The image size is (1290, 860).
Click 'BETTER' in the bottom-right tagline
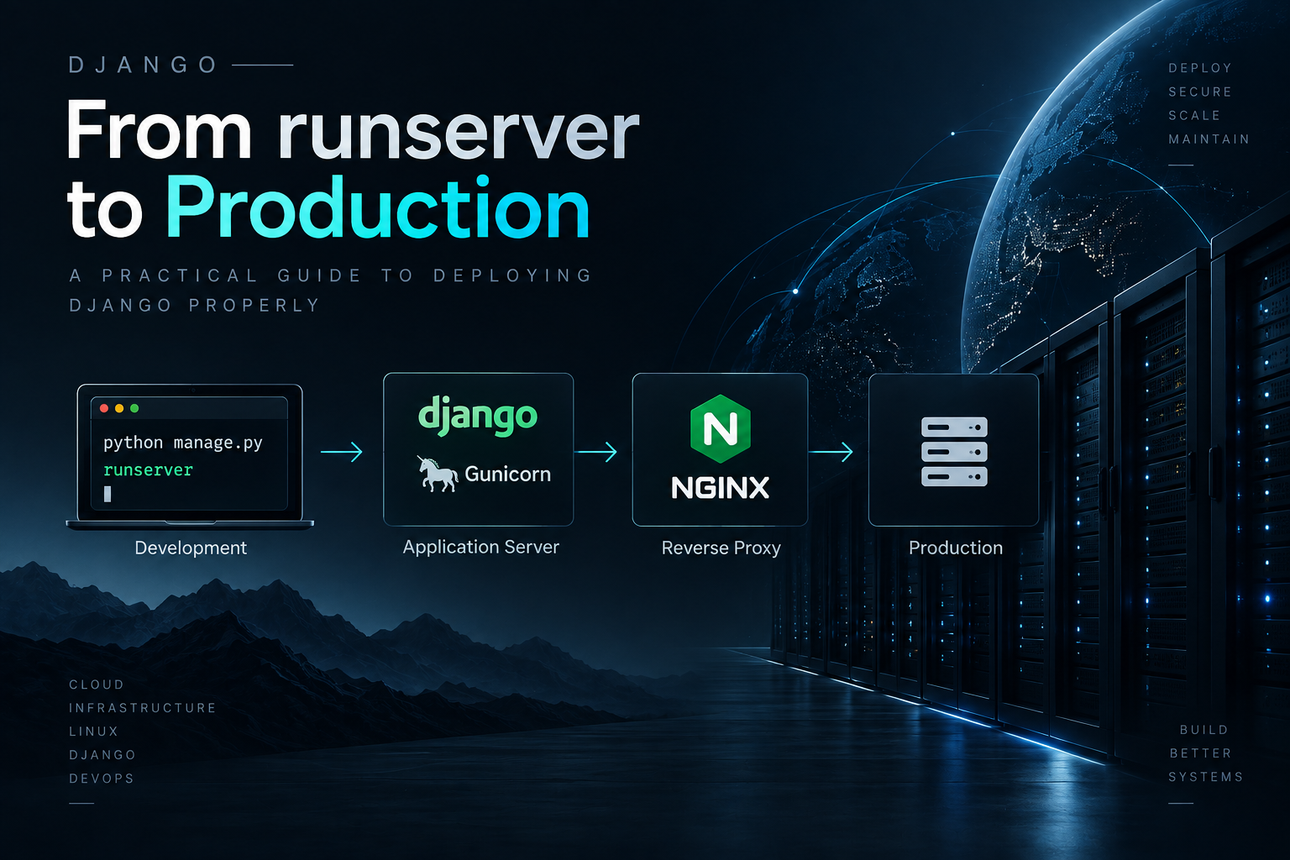1200,753
